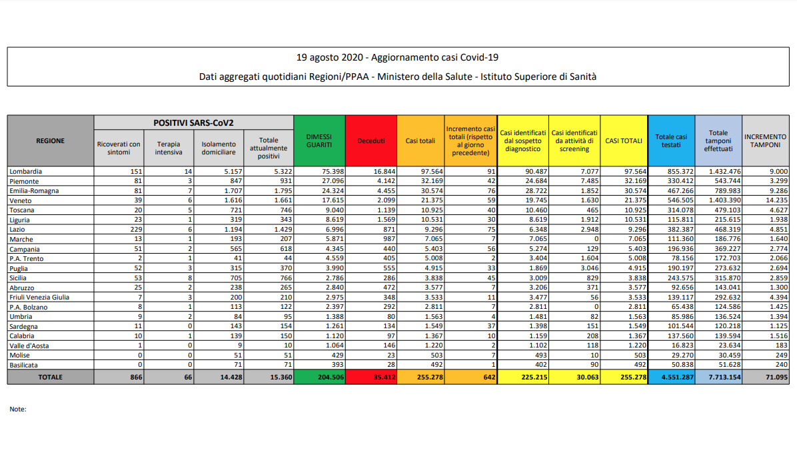
Task: Select the light-blue Totale casi testati header
Action: tap(671, 140)
